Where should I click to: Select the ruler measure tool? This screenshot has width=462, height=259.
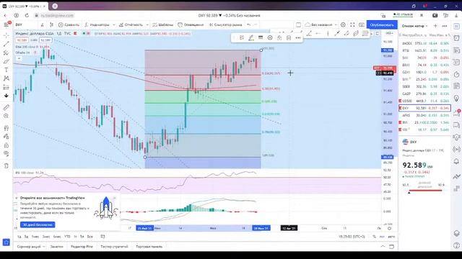point(6,107)
